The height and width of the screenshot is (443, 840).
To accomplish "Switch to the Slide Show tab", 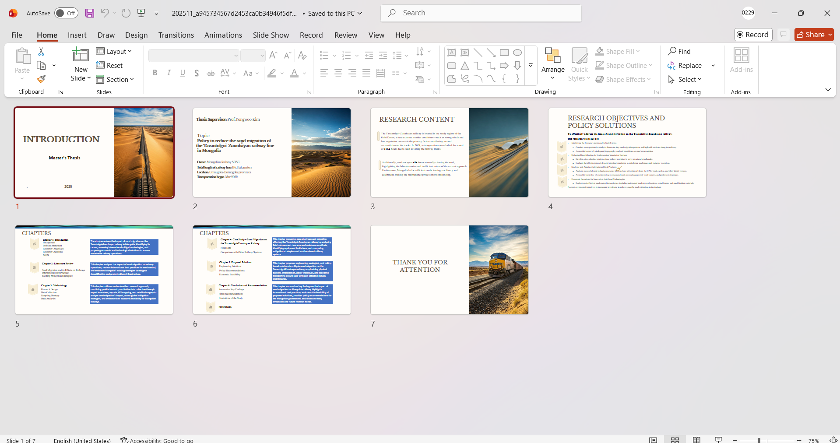I will tap(271, 35).
